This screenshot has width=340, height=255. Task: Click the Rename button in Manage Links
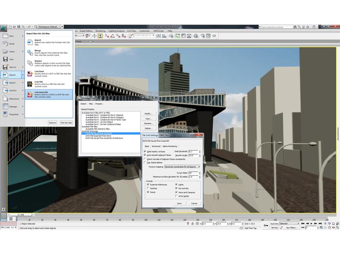point(148,123)
